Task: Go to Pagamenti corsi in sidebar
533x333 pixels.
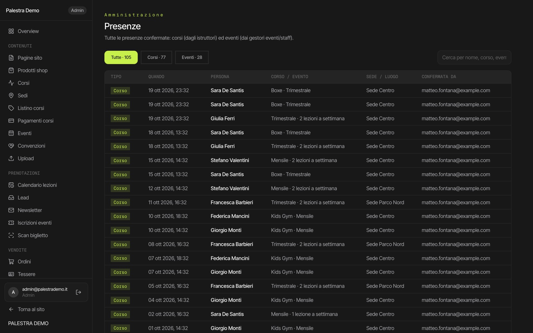Action: [46, 121]
